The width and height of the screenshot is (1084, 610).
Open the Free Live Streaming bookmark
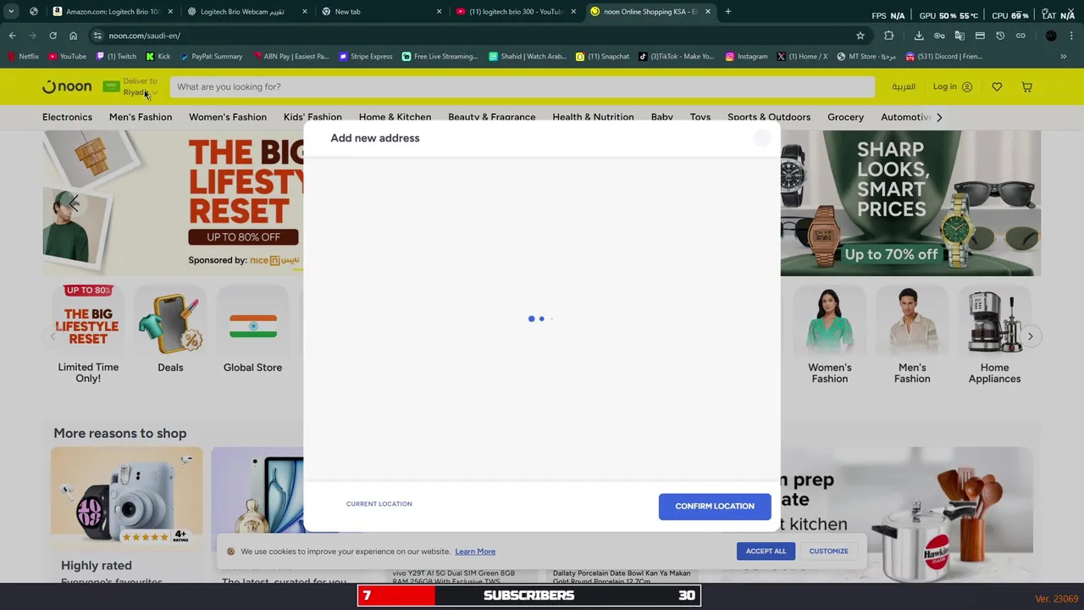[440, 56]
